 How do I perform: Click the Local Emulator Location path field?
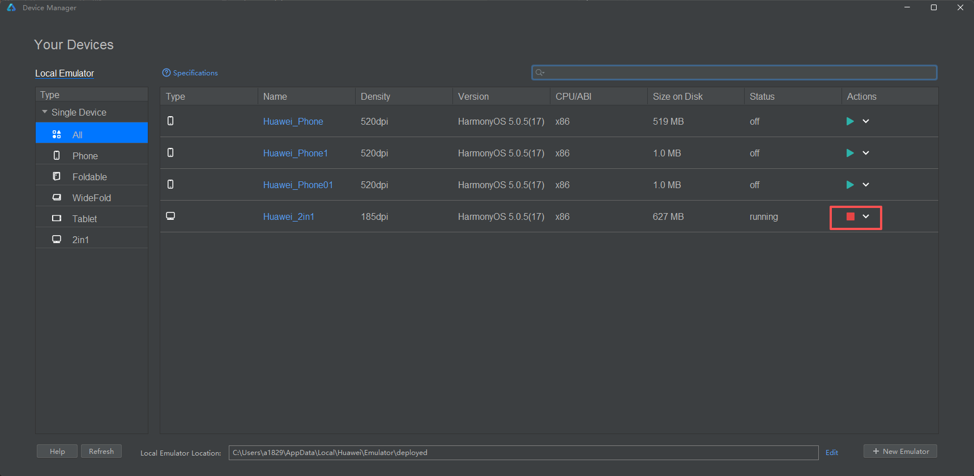(524, 452)
